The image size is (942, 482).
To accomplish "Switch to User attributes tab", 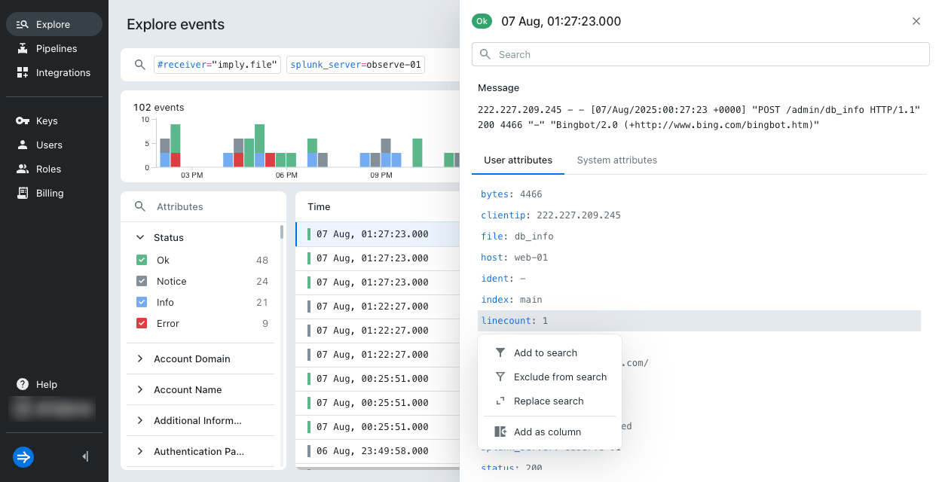I will pyautogui.click(x=518, y=160).
